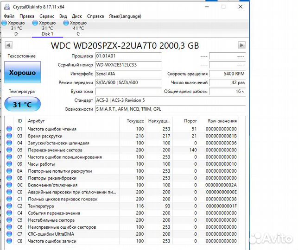Click the Атрибут column header

(x=72, y=121)
